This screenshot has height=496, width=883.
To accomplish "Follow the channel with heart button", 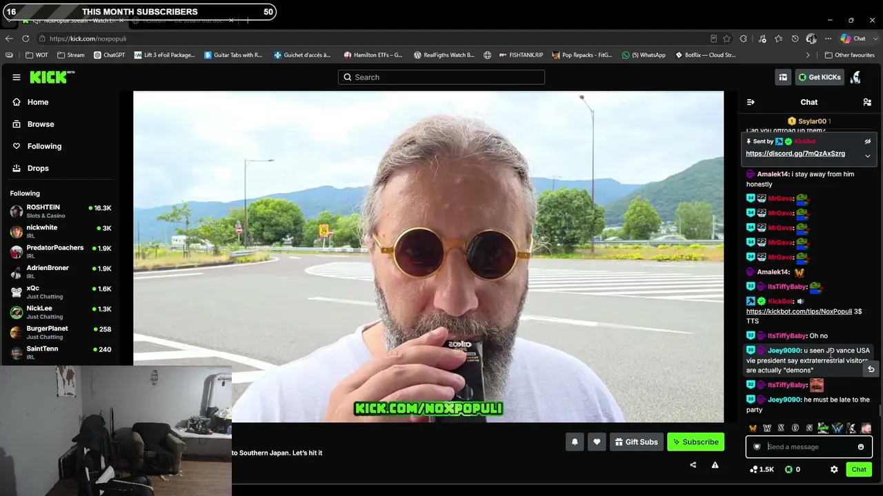I will pyautogui.click(x=597, y=442).
